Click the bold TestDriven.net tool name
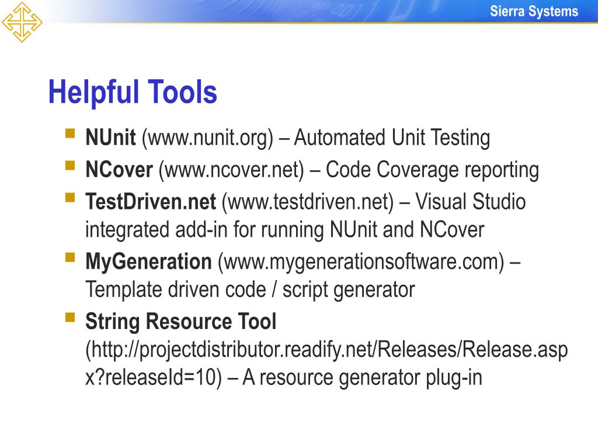 pyautogui.click(x=151, y=201)
